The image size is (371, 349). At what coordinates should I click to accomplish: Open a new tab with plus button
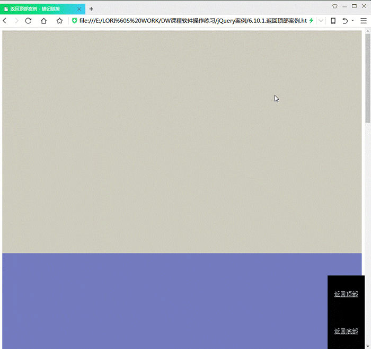pos(91,9)
